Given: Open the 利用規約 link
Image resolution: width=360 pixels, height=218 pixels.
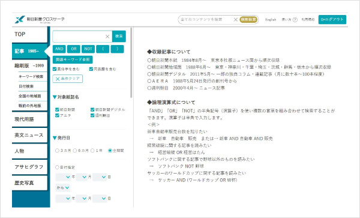Looking at the screenshot, I should pos(308,20).
